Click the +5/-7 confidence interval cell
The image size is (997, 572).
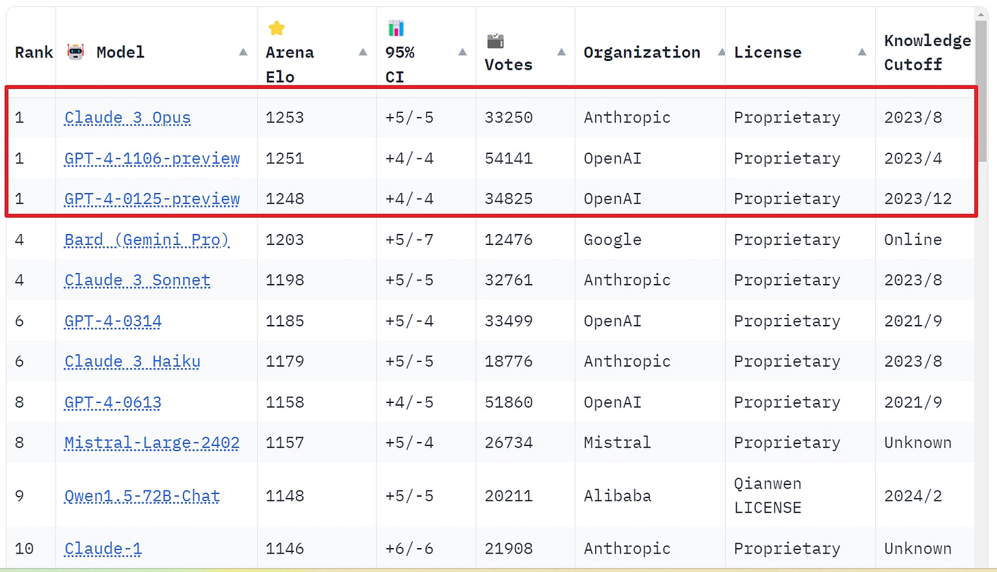pos(409,240)
